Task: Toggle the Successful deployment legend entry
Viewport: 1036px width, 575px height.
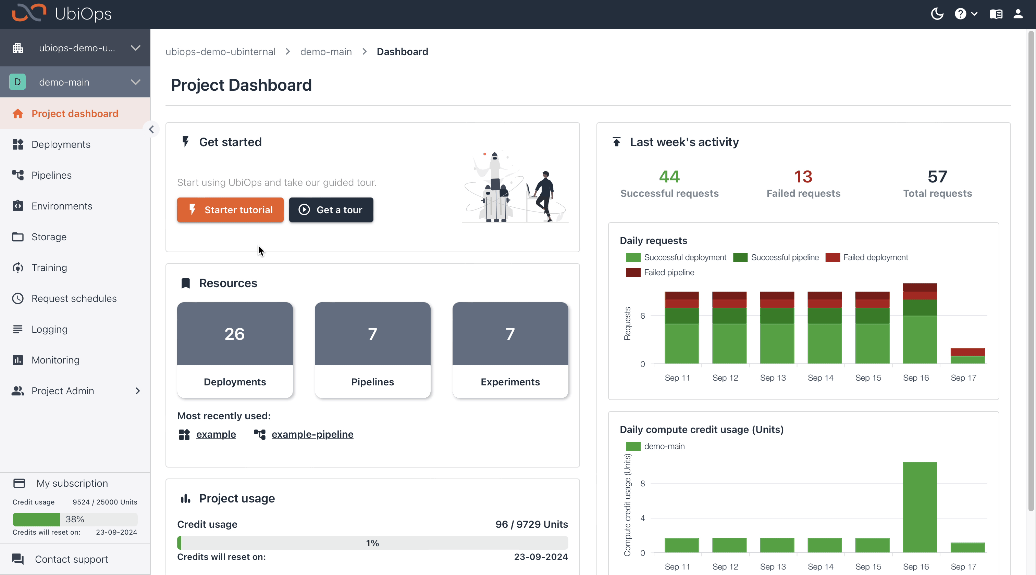Action: [684, 257]
